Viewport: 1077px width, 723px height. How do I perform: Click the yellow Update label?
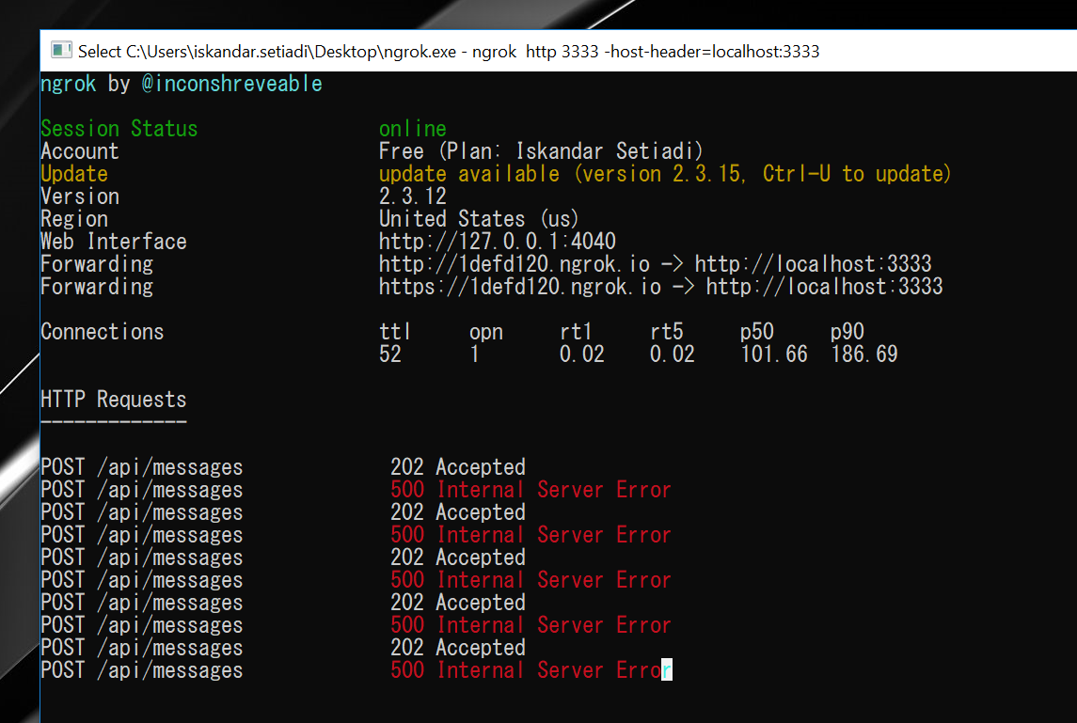pyautogui.click(x=74, y=174)
